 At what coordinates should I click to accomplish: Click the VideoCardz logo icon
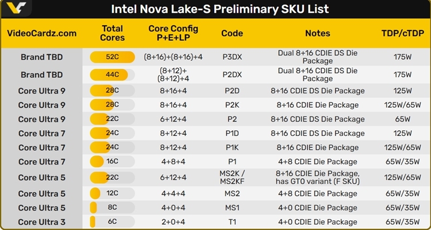coord(16,7)
